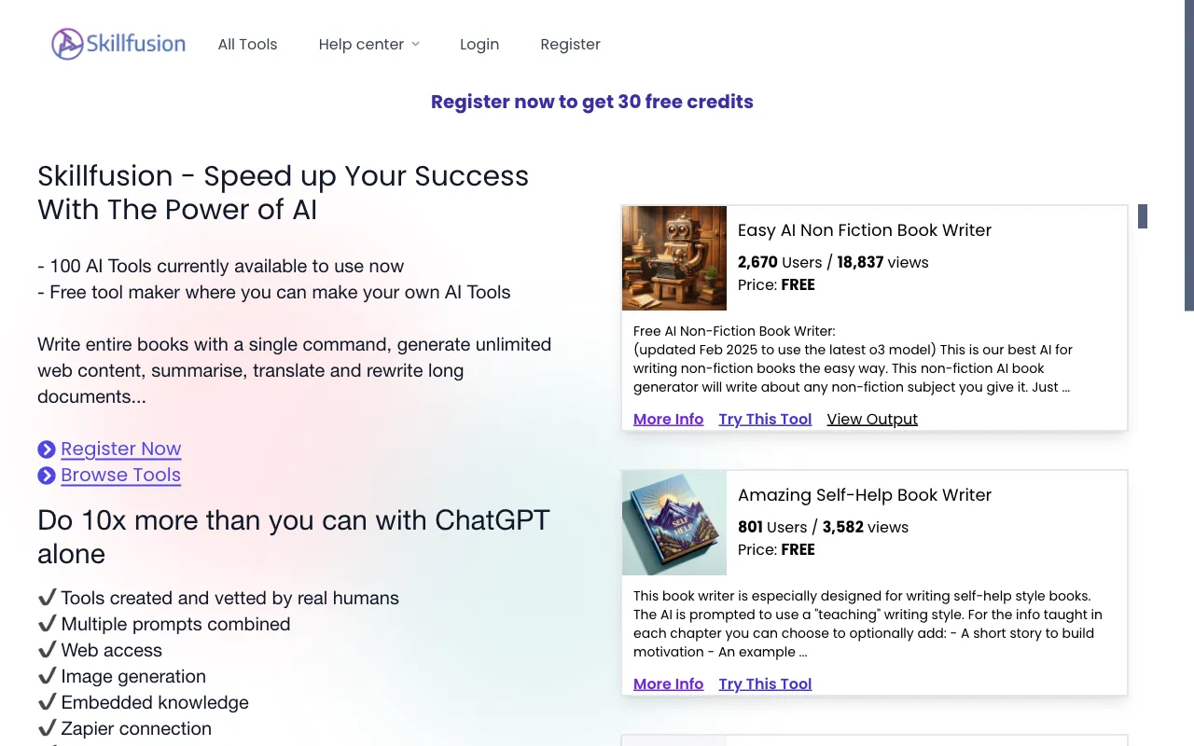The image size is (1194, 746).
Task: Click "Tools created and vetted by real humans"
Action: point(218,598)
